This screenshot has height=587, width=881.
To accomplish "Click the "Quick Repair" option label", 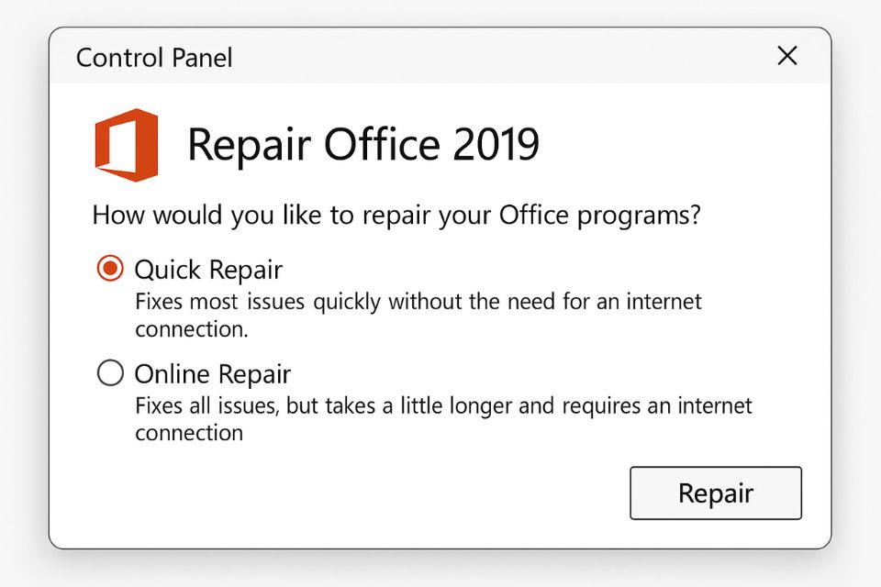I will (208, 270).
